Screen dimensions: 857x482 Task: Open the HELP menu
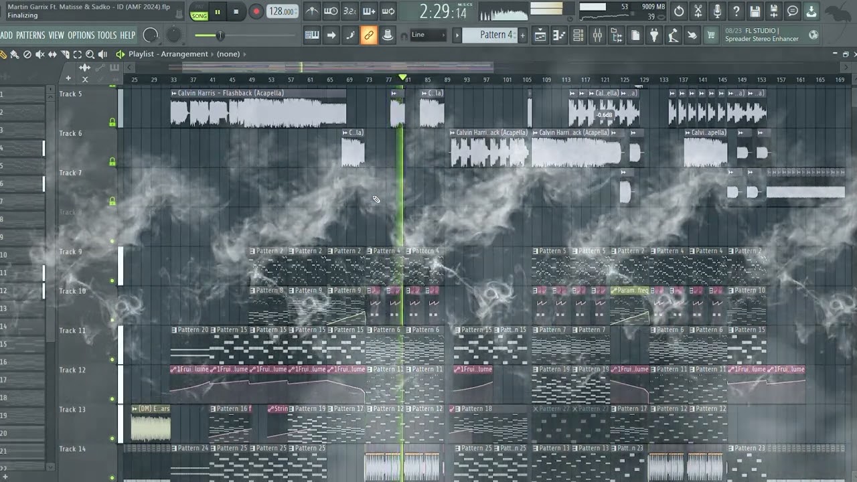(128, 35)
